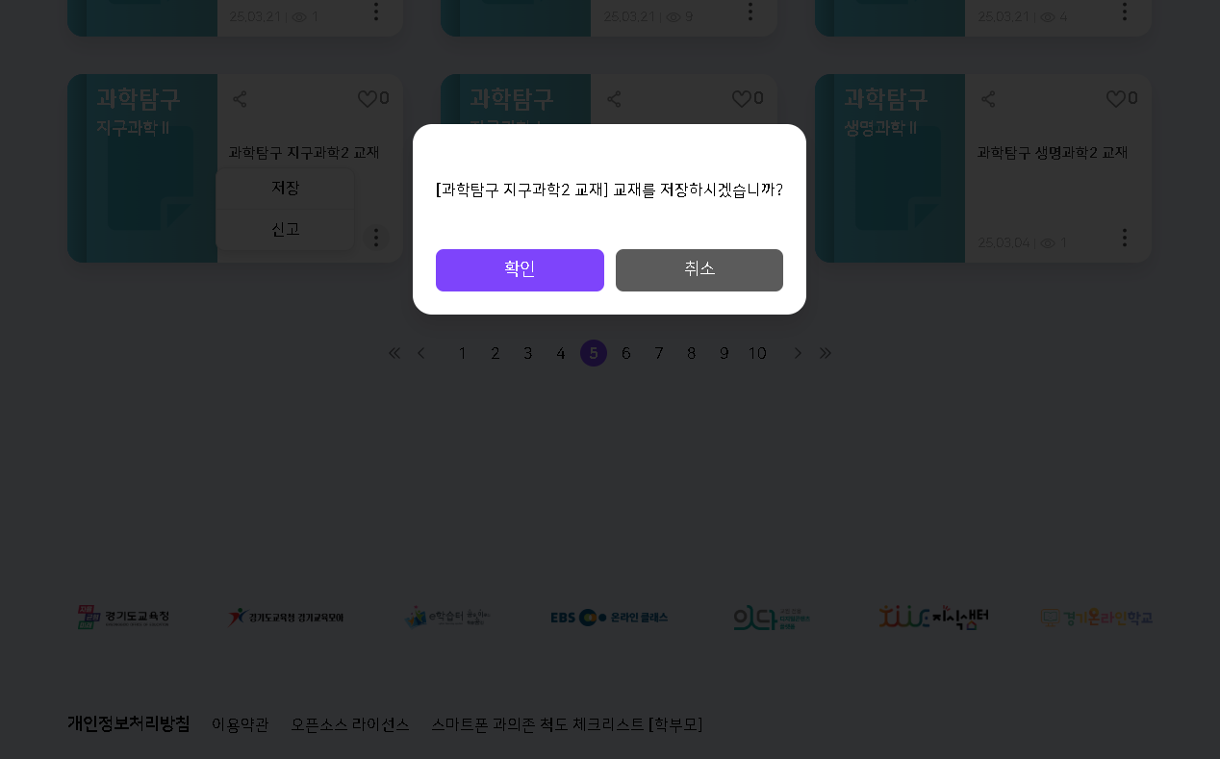Click the 취소 cancel button
Viewport: 1220px width, 759px height.
[699, 270]
